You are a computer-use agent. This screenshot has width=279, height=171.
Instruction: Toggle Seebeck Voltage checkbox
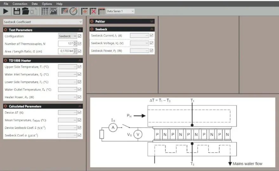pos(152,43)
